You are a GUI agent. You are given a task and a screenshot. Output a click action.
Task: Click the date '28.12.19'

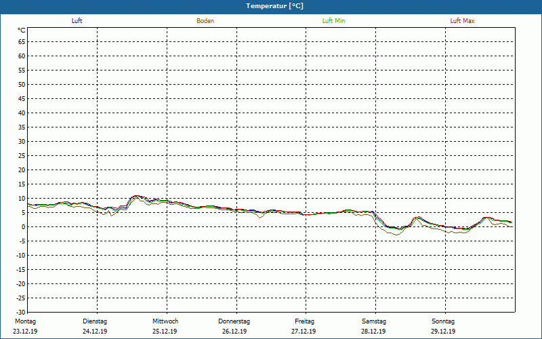(373, 332)
